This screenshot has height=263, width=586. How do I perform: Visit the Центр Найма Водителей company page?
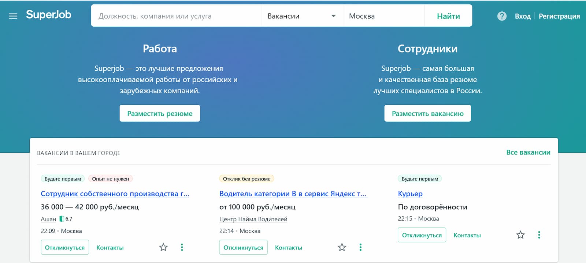253,219
